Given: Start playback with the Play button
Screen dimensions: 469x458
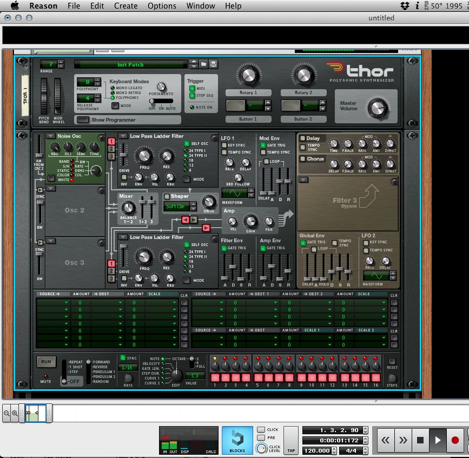Looking at the screenshot, I should [438, 440].
